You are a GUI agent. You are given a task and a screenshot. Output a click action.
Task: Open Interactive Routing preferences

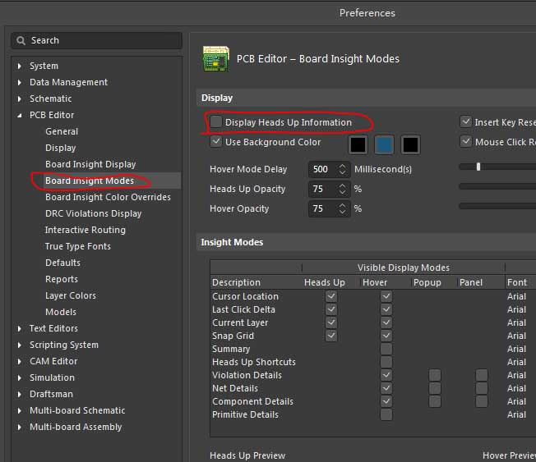coord(85,230)
